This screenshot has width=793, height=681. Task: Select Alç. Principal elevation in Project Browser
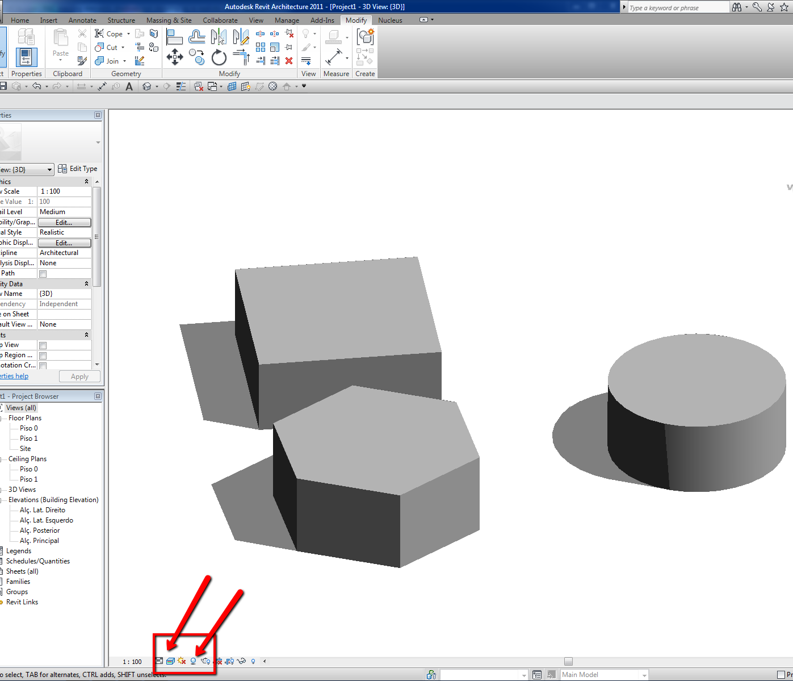39,541
